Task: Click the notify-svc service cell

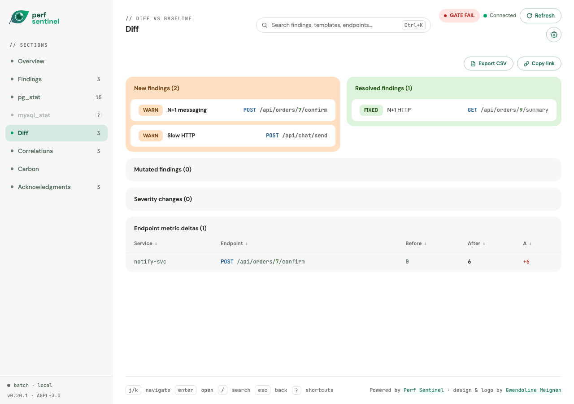Action: 150,262
